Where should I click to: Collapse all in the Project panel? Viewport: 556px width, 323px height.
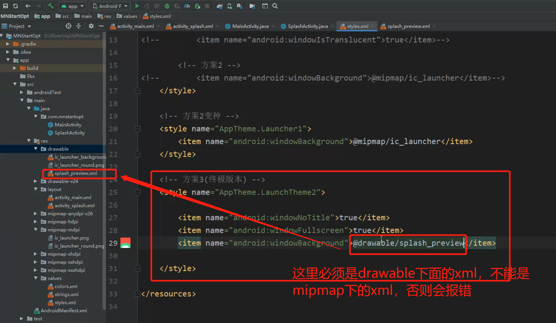tap(79, 26)
